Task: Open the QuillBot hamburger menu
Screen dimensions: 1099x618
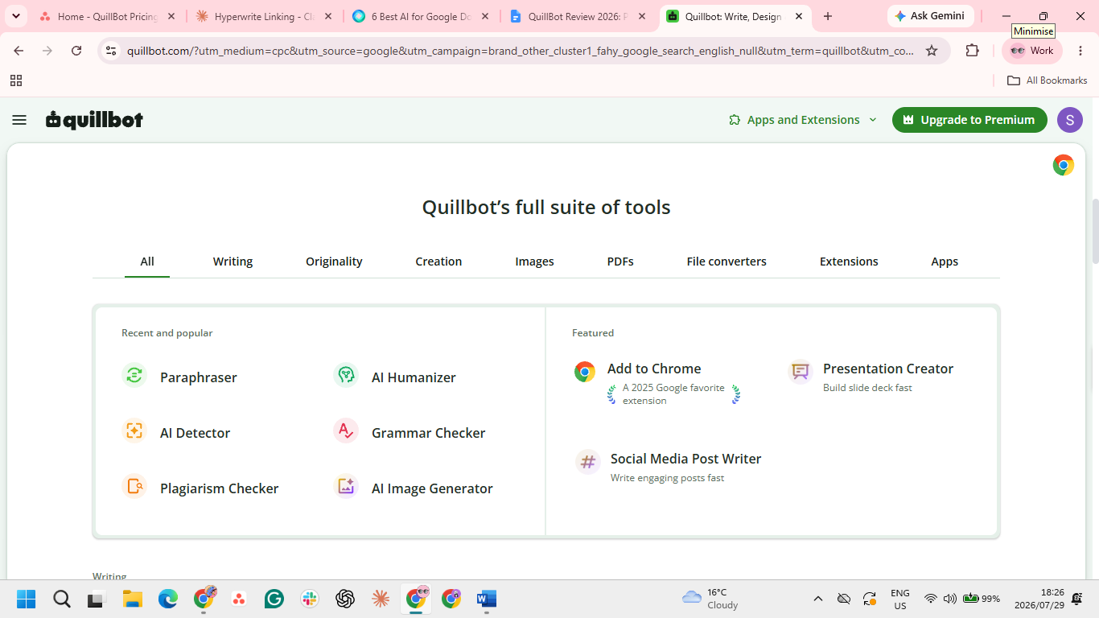Action: pos(19,120)
